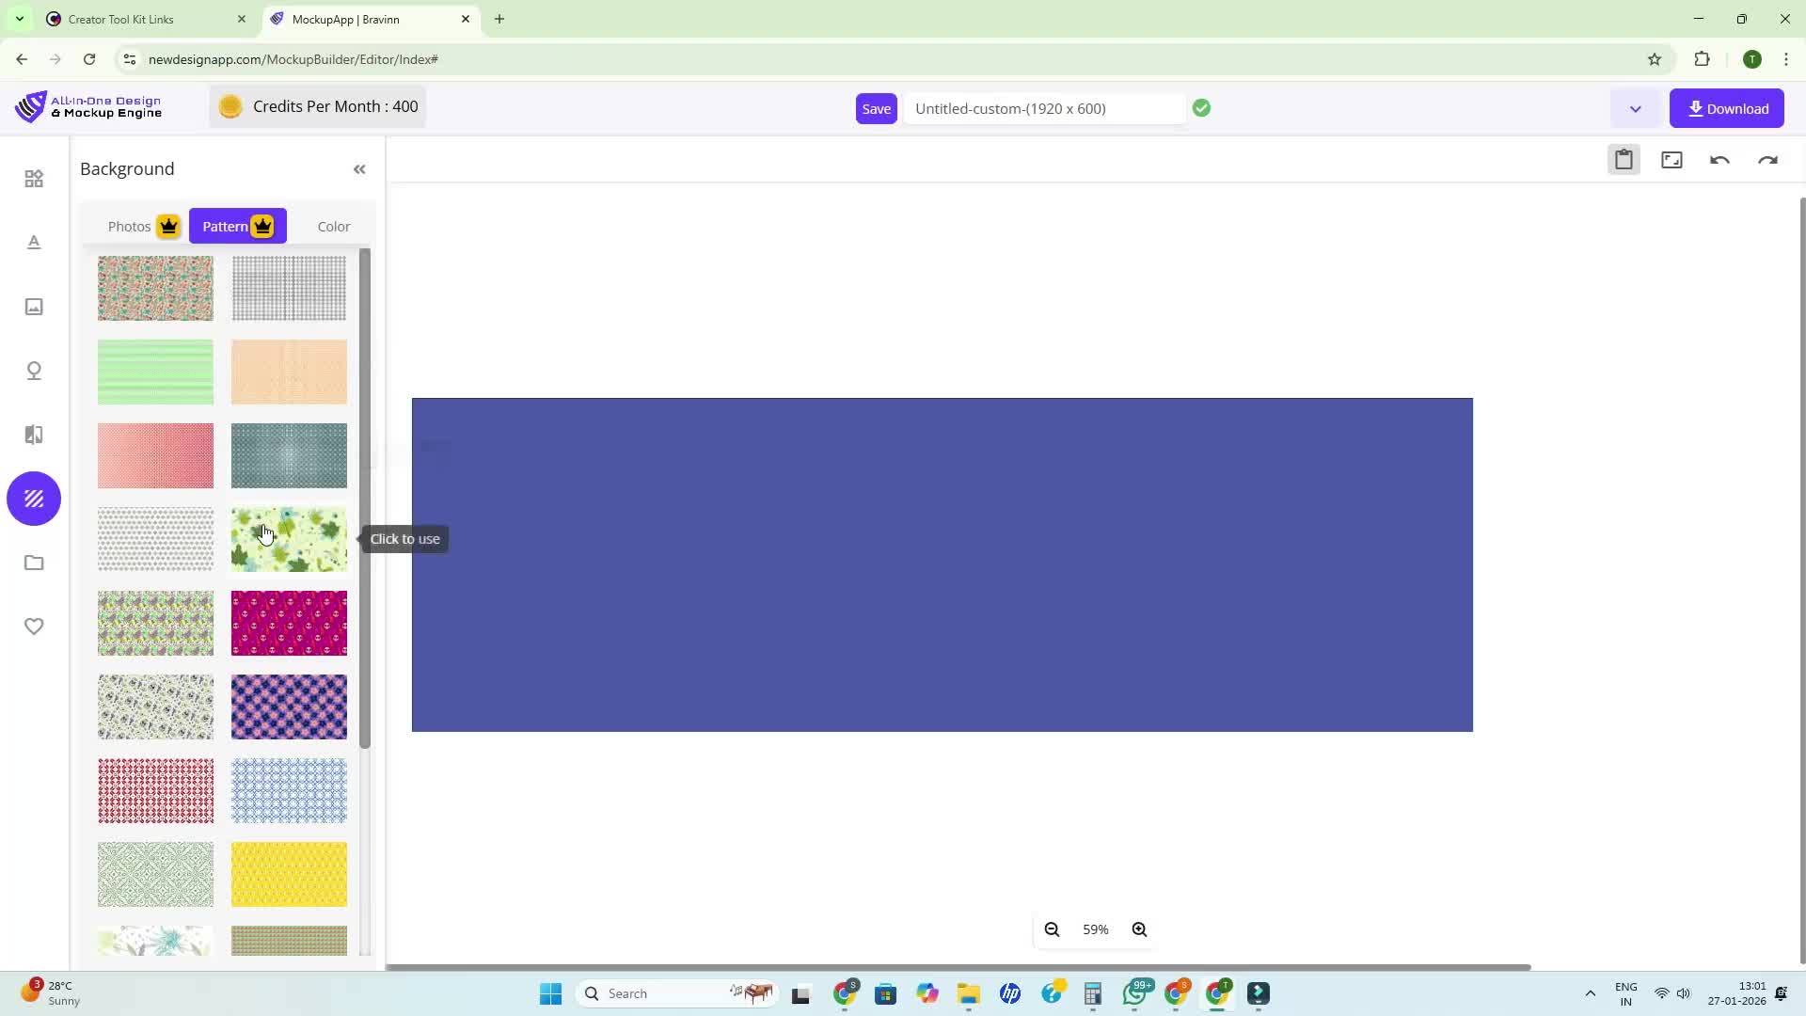Click the resize canvas icon

(1671, 160)
